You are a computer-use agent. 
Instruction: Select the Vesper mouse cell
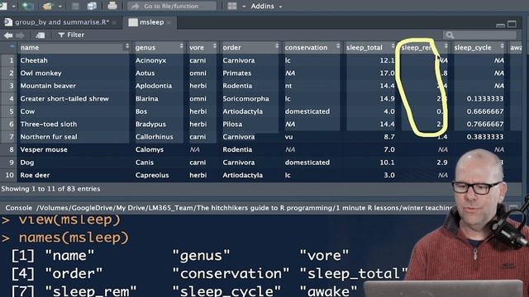pyautogui.click(x=44, y=149)
